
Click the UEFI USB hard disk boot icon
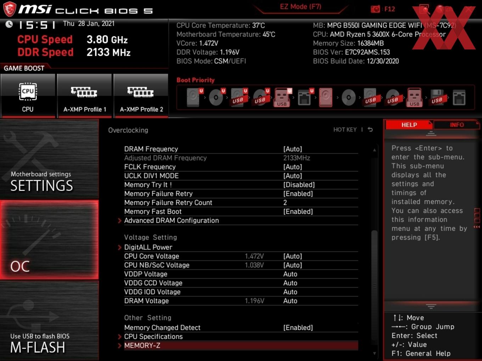[x=239, y=97]
